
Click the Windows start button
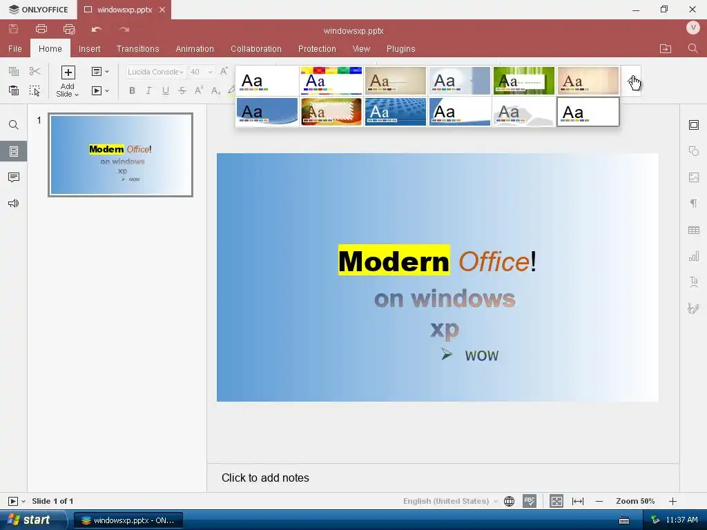[x=32, y=520]
